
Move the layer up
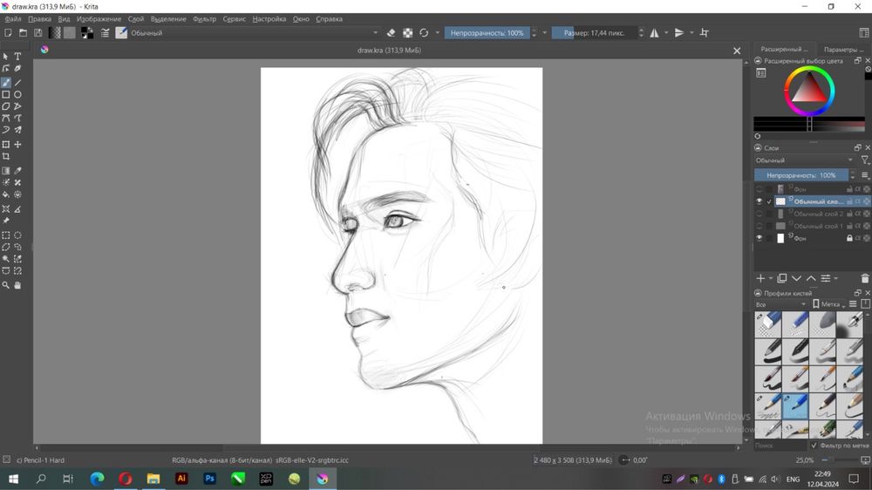coord(811,278)
